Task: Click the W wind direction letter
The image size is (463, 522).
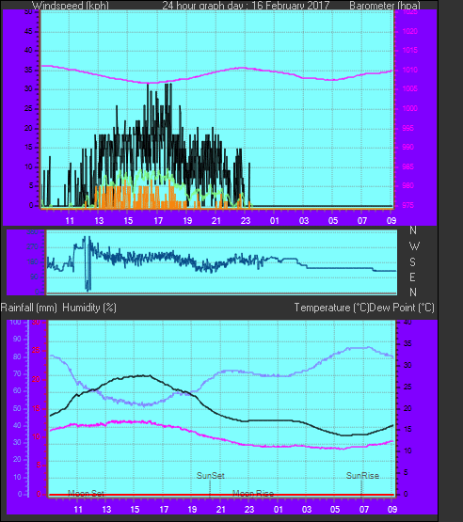Action: 414,246
